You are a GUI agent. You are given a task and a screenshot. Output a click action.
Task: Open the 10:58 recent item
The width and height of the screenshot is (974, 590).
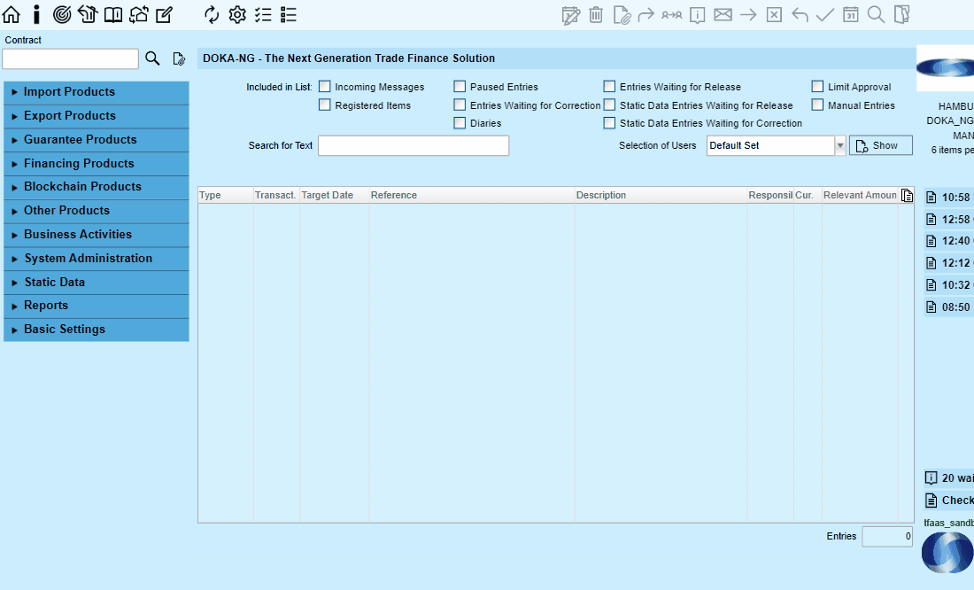tap(949, 198)
